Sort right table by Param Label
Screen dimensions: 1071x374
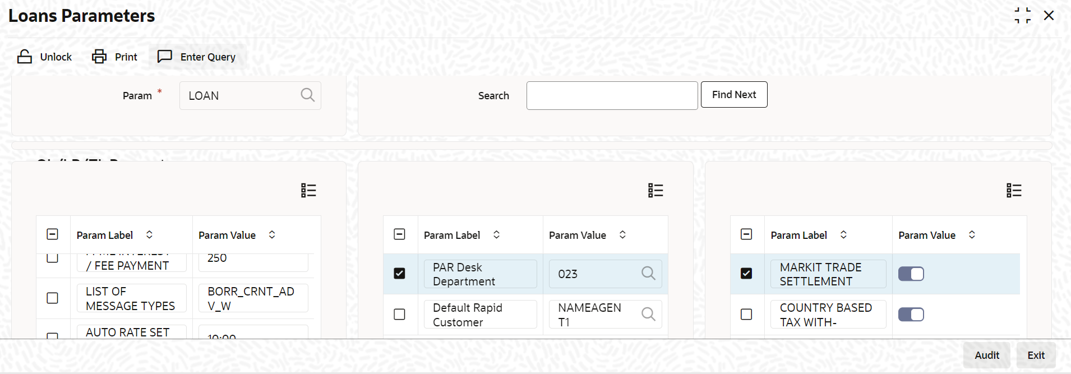coord(843,235)
